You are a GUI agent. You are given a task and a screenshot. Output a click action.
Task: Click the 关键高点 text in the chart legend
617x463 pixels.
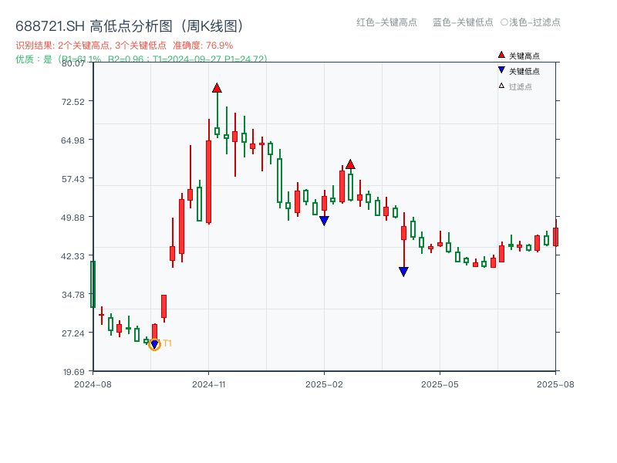pos(524,55)
